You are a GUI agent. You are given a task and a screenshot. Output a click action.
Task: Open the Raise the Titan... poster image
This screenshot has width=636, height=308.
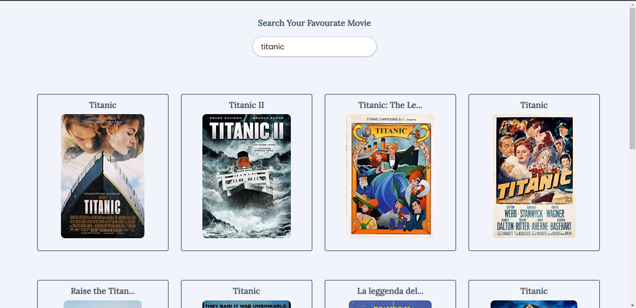point(103,304)
